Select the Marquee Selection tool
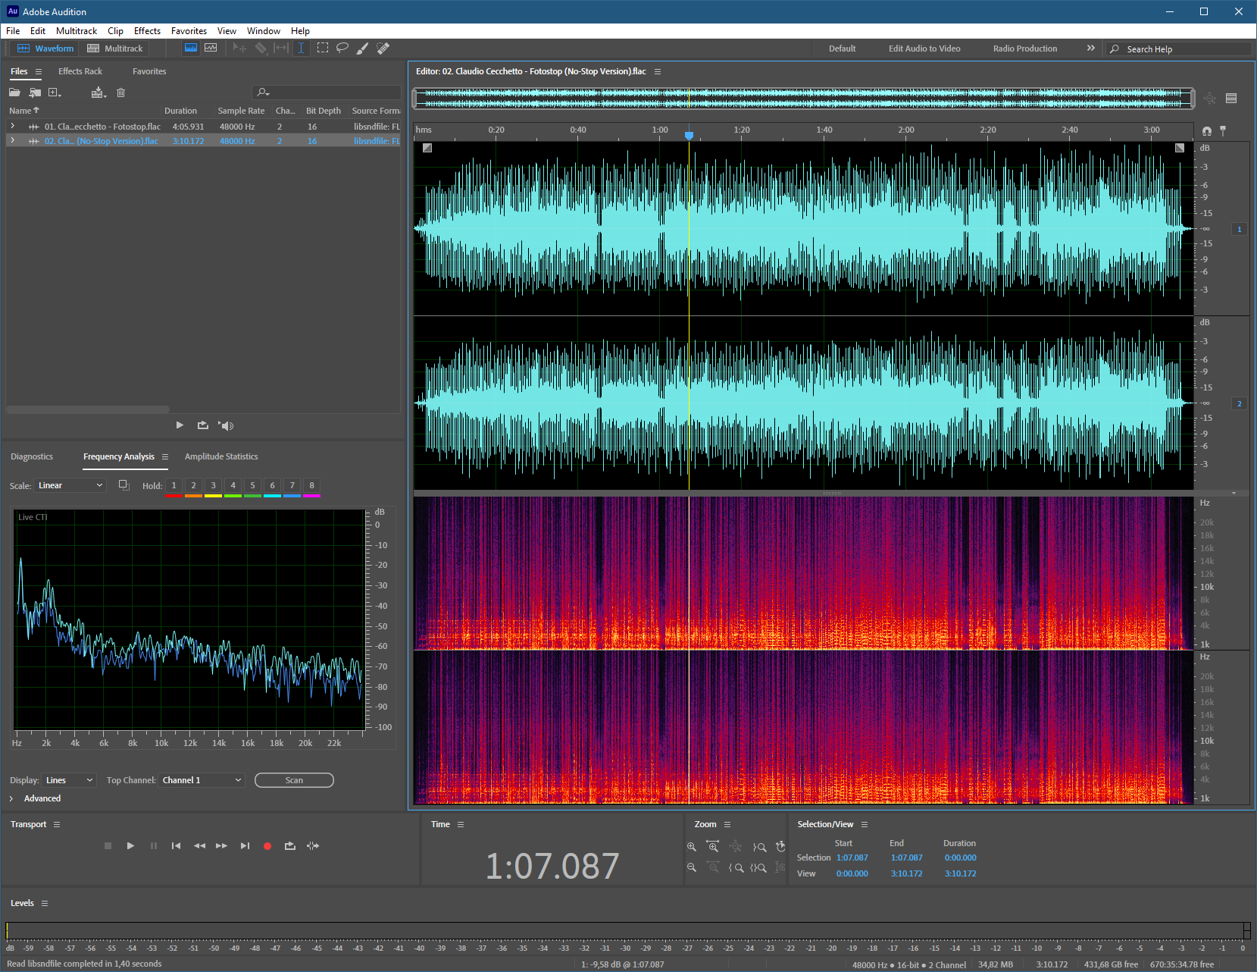1257x972 pixels. pos(323,48)
